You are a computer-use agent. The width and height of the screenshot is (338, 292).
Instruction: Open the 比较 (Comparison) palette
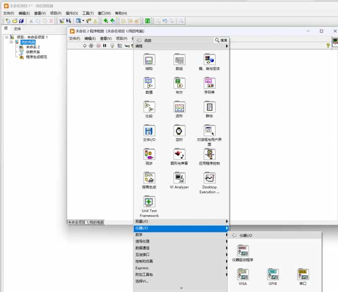[x=149, y=107]
